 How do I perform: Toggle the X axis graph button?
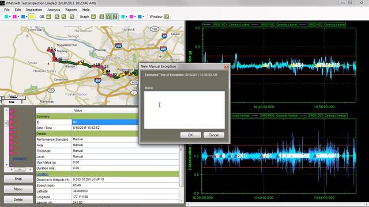click(101, 17)
